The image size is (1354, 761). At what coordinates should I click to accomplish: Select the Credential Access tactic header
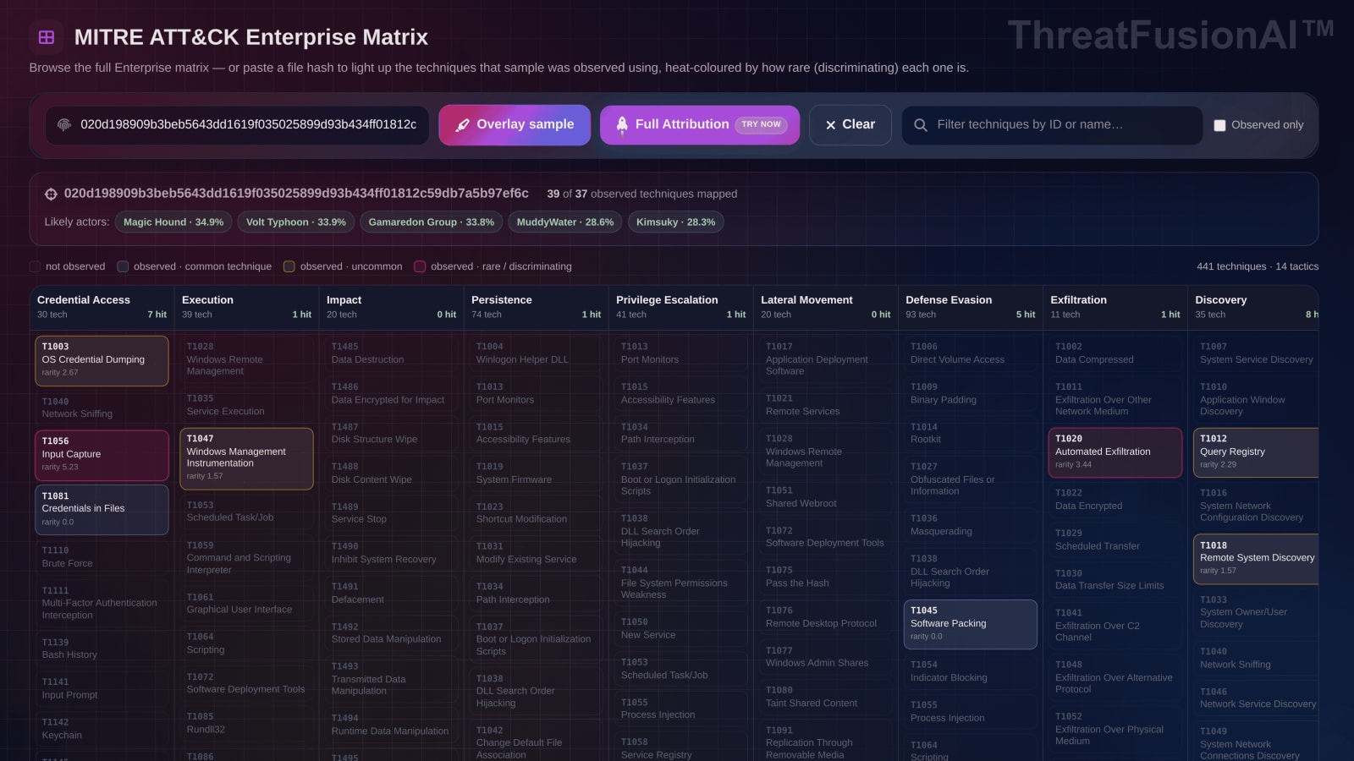point(102,307)
